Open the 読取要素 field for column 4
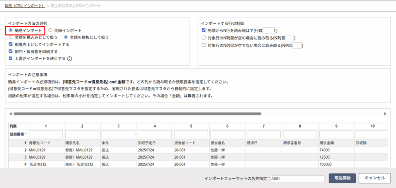 [154, 134]
